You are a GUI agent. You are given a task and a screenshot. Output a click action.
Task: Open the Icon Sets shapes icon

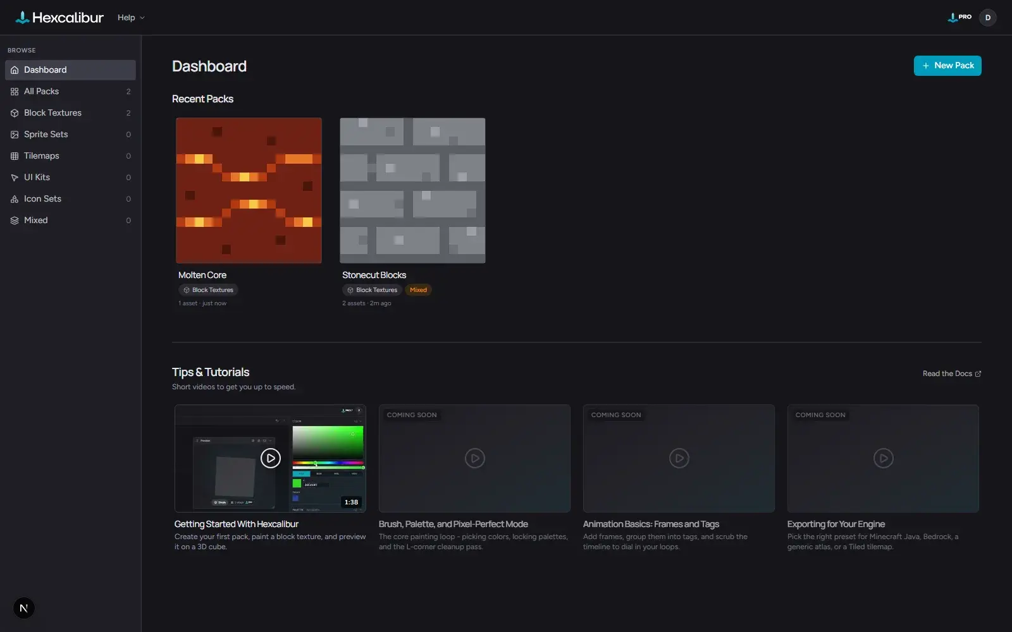(x=15, y=199)
